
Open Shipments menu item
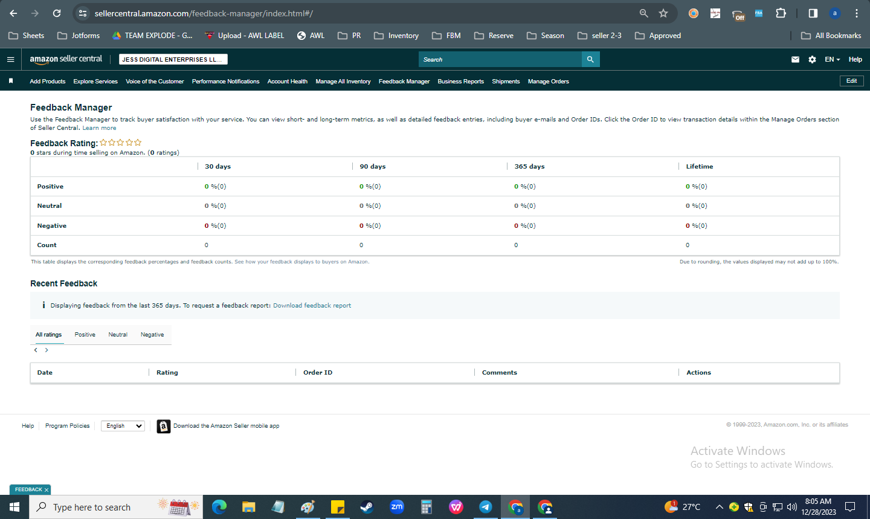(506, 81)
